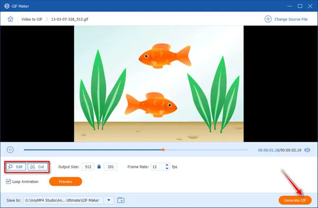Screen dimensions: 318x208
Task: Click the Save to path field
Action: (64, 200)
